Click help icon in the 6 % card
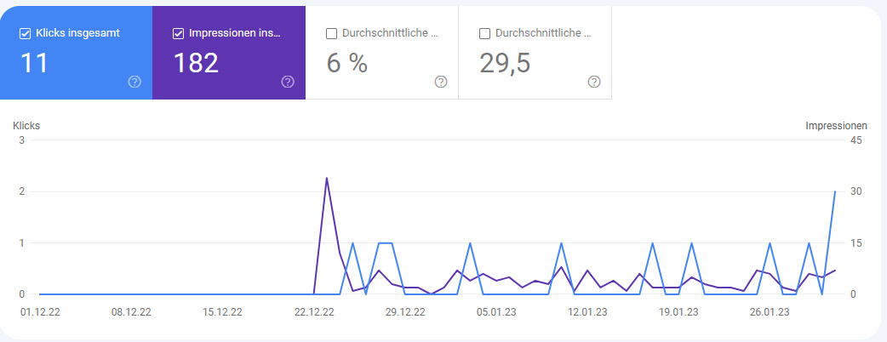Image resolution: width=887 pixels, height=342 pixels. (441, 82)
